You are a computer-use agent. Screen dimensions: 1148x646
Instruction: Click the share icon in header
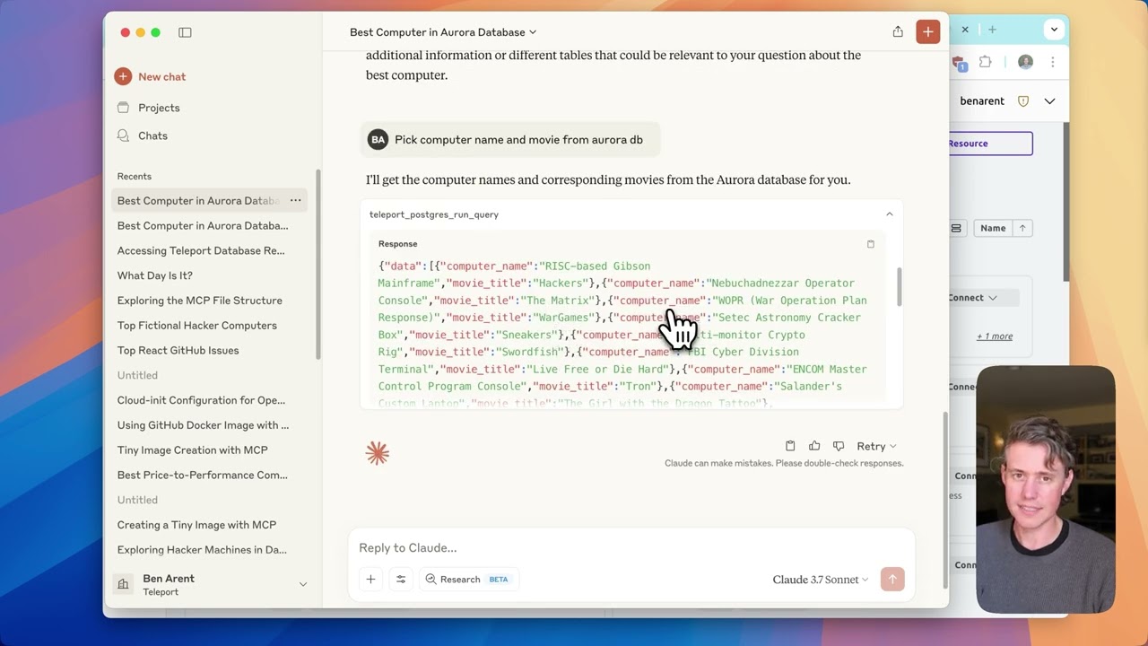click(x=898, y=31)
